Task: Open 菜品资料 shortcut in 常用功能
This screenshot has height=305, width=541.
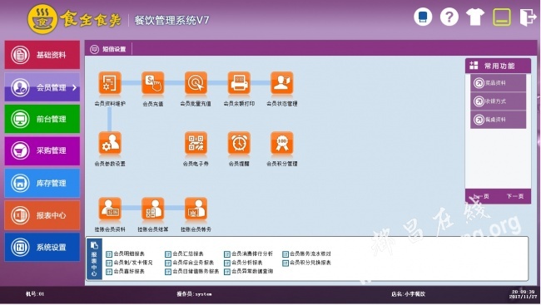Action: point(498,83)
